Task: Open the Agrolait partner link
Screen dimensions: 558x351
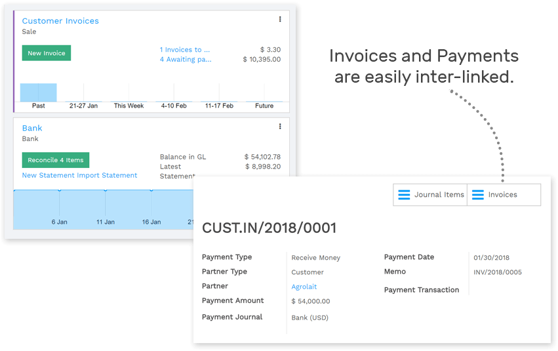Action: pyautogui.click(x=304, y=287)
